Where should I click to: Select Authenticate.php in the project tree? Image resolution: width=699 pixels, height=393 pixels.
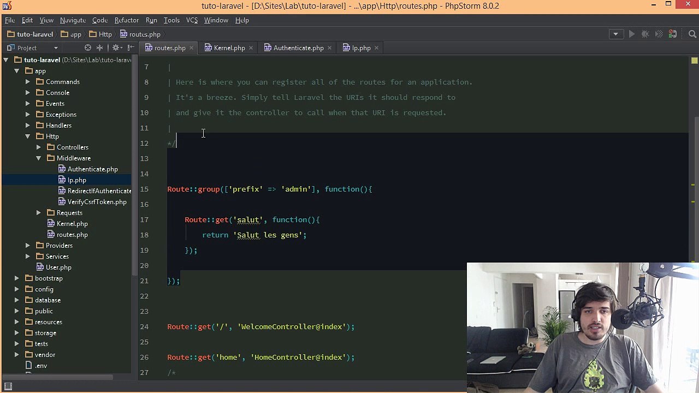pos(87,169)
